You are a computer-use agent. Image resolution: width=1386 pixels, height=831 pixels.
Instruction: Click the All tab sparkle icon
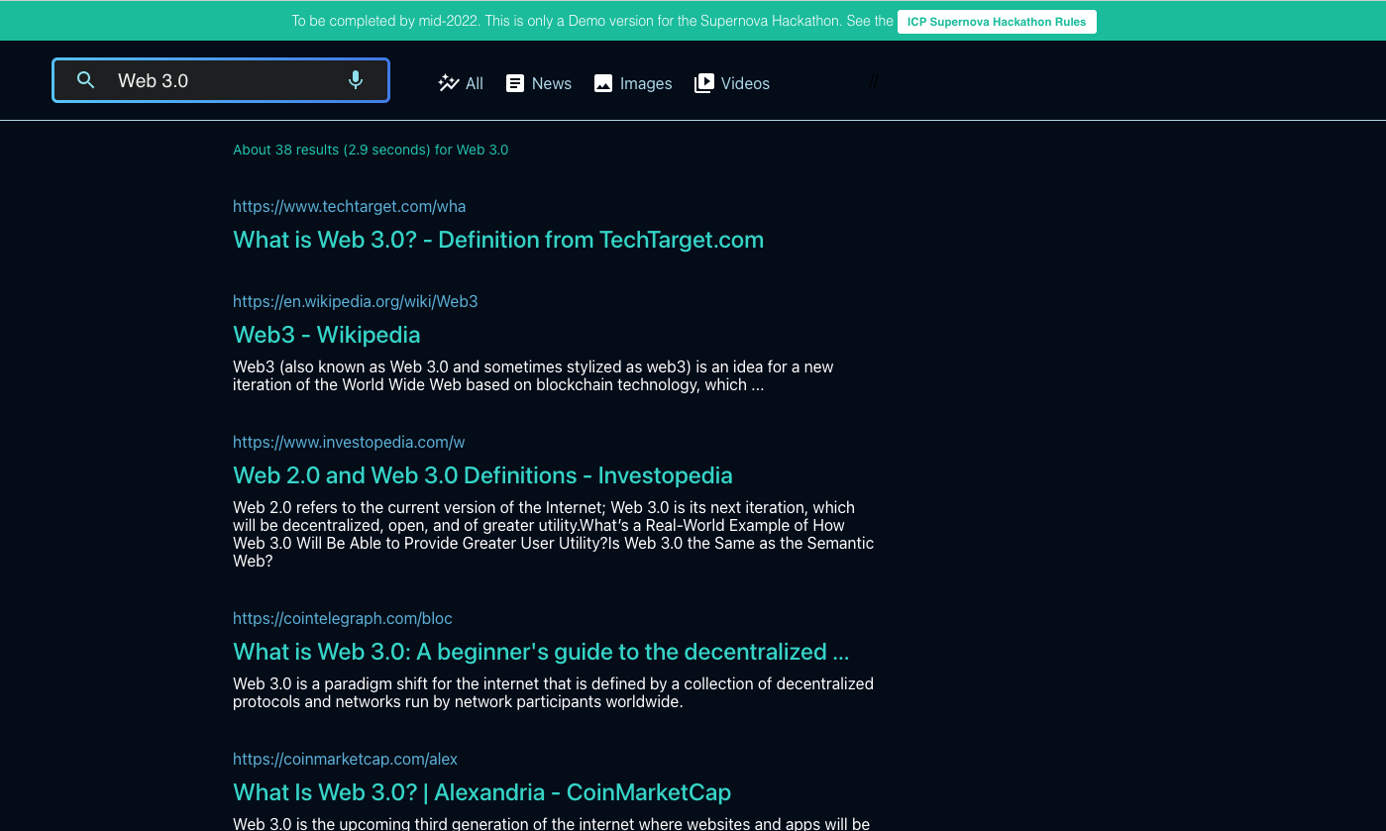click(449, 83)
